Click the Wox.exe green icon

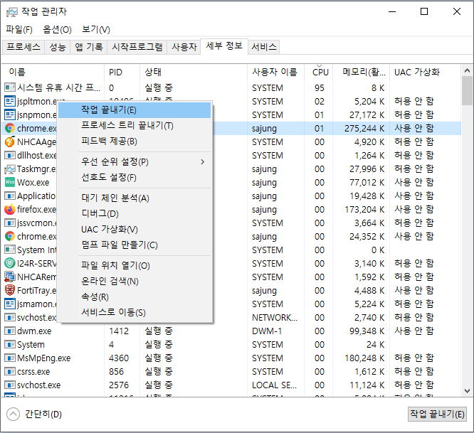pyautogui.click(x=10, y=182)
